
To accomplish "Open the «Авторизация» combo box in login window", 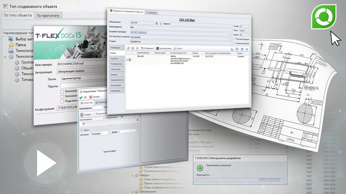I will tap(82, 71).
